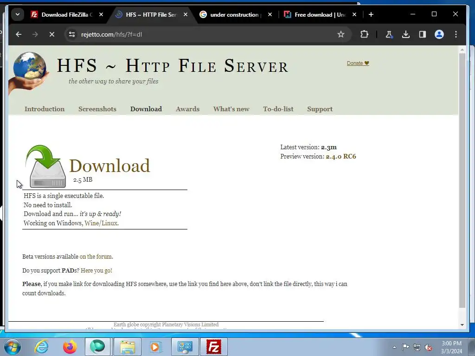Screen dimensions: 475x356
Task: Open Windows Media Player taskbar icon
Action: (x=156, y=347)
